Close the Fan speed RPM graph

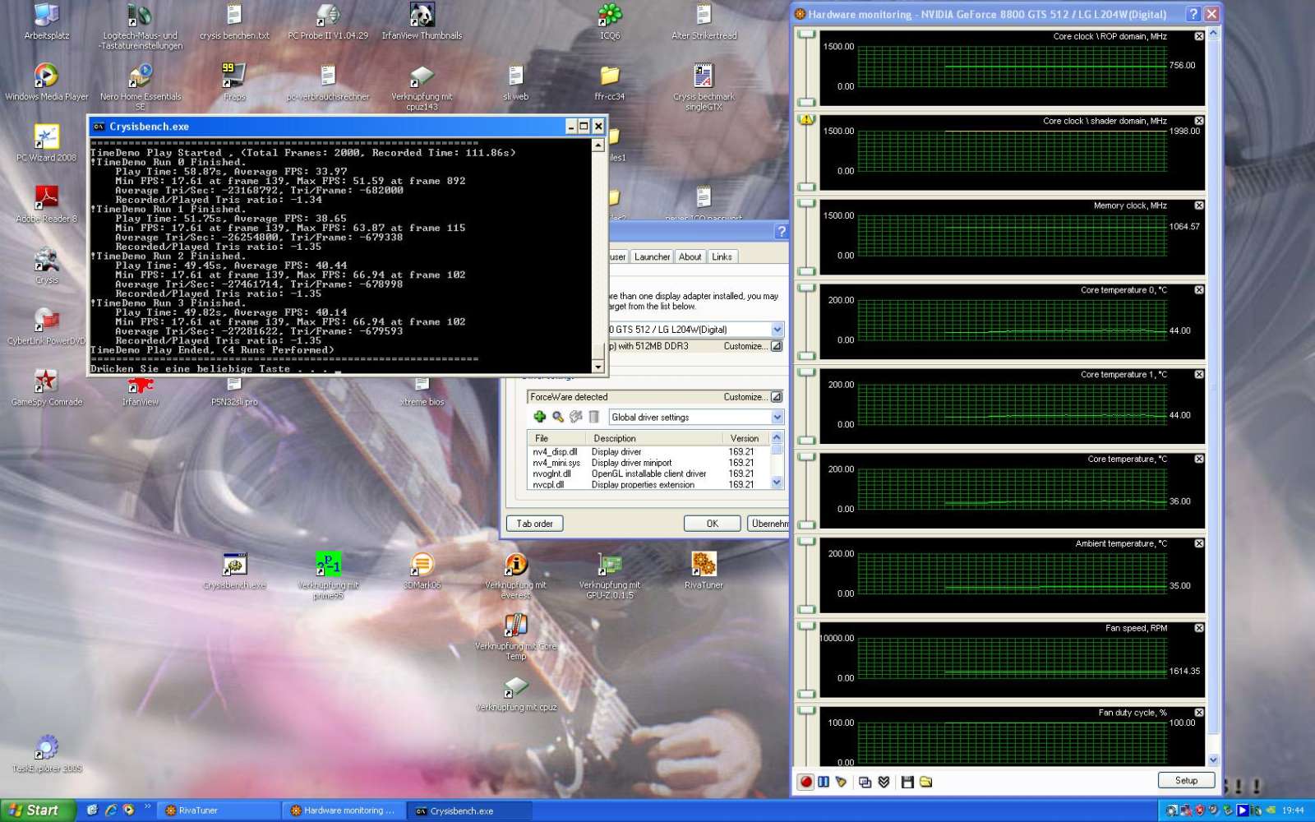point(1199,628)
